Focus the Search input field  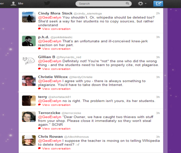(104, 4)
